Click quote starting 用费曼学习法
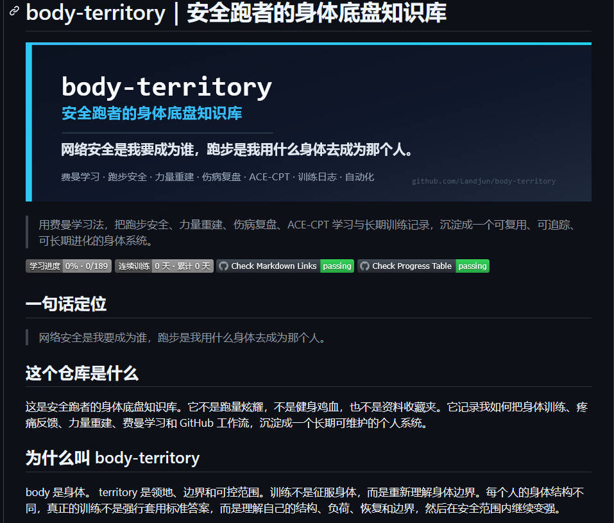The width and height of the screenshot is (614, 523). click(307, 232)
